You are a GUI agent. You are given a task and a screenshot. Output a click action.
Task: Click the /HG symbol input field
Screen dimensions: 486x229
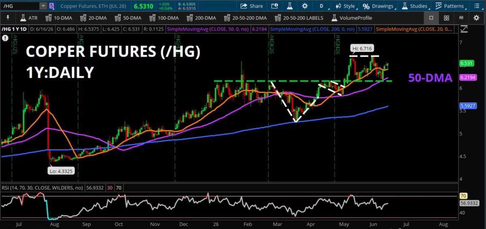pyautogui.click(x=20, y=6)
